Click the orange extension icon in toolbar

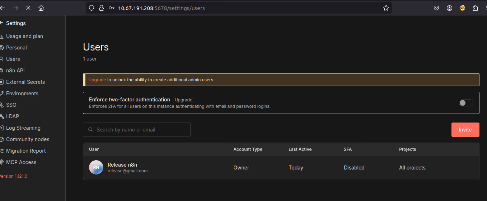click(462, 8)
